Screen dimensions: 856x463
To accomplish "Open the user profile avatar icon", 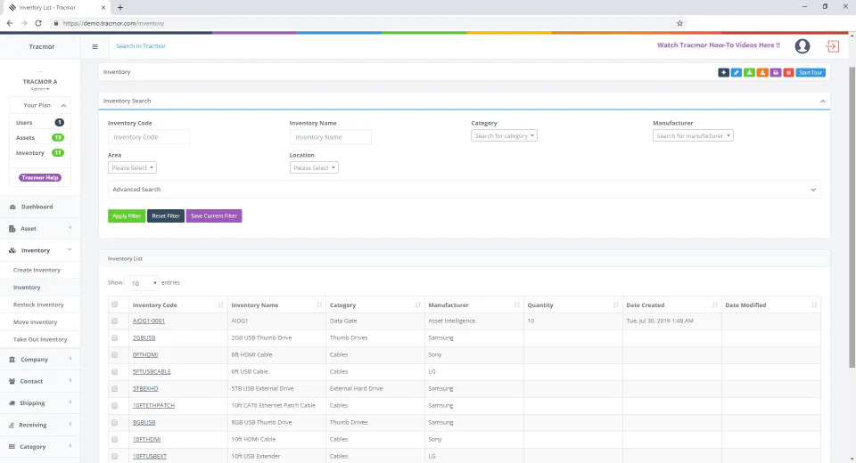I will pyautogui.click(x=802, y=46).
